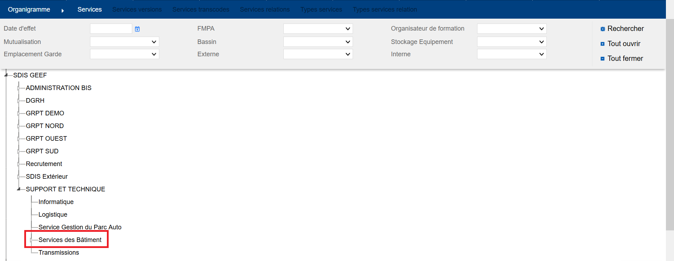Click the vertical scrollbar on the right
The width and height of the screenshot is (674, 261).
point(669,123)
